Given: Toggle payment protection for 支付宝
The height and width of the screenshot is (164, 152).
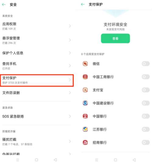Looking at the screenshot, I should (x=146, y=90).
